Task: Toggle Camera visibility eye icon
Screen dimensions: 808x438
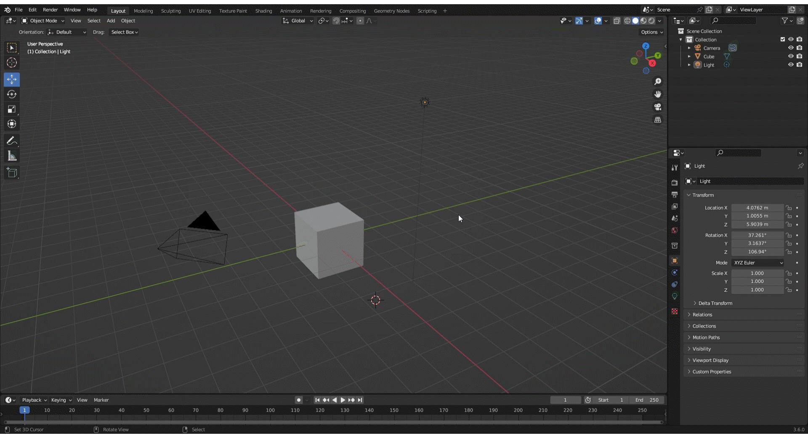Action: pos(791,48)
